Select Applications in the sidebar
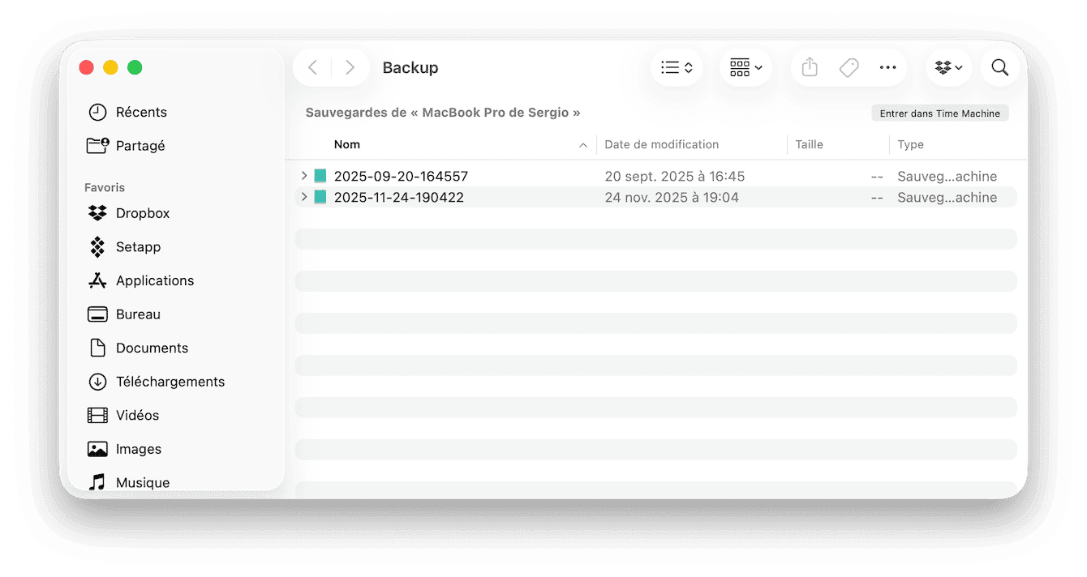 (154, 280)
